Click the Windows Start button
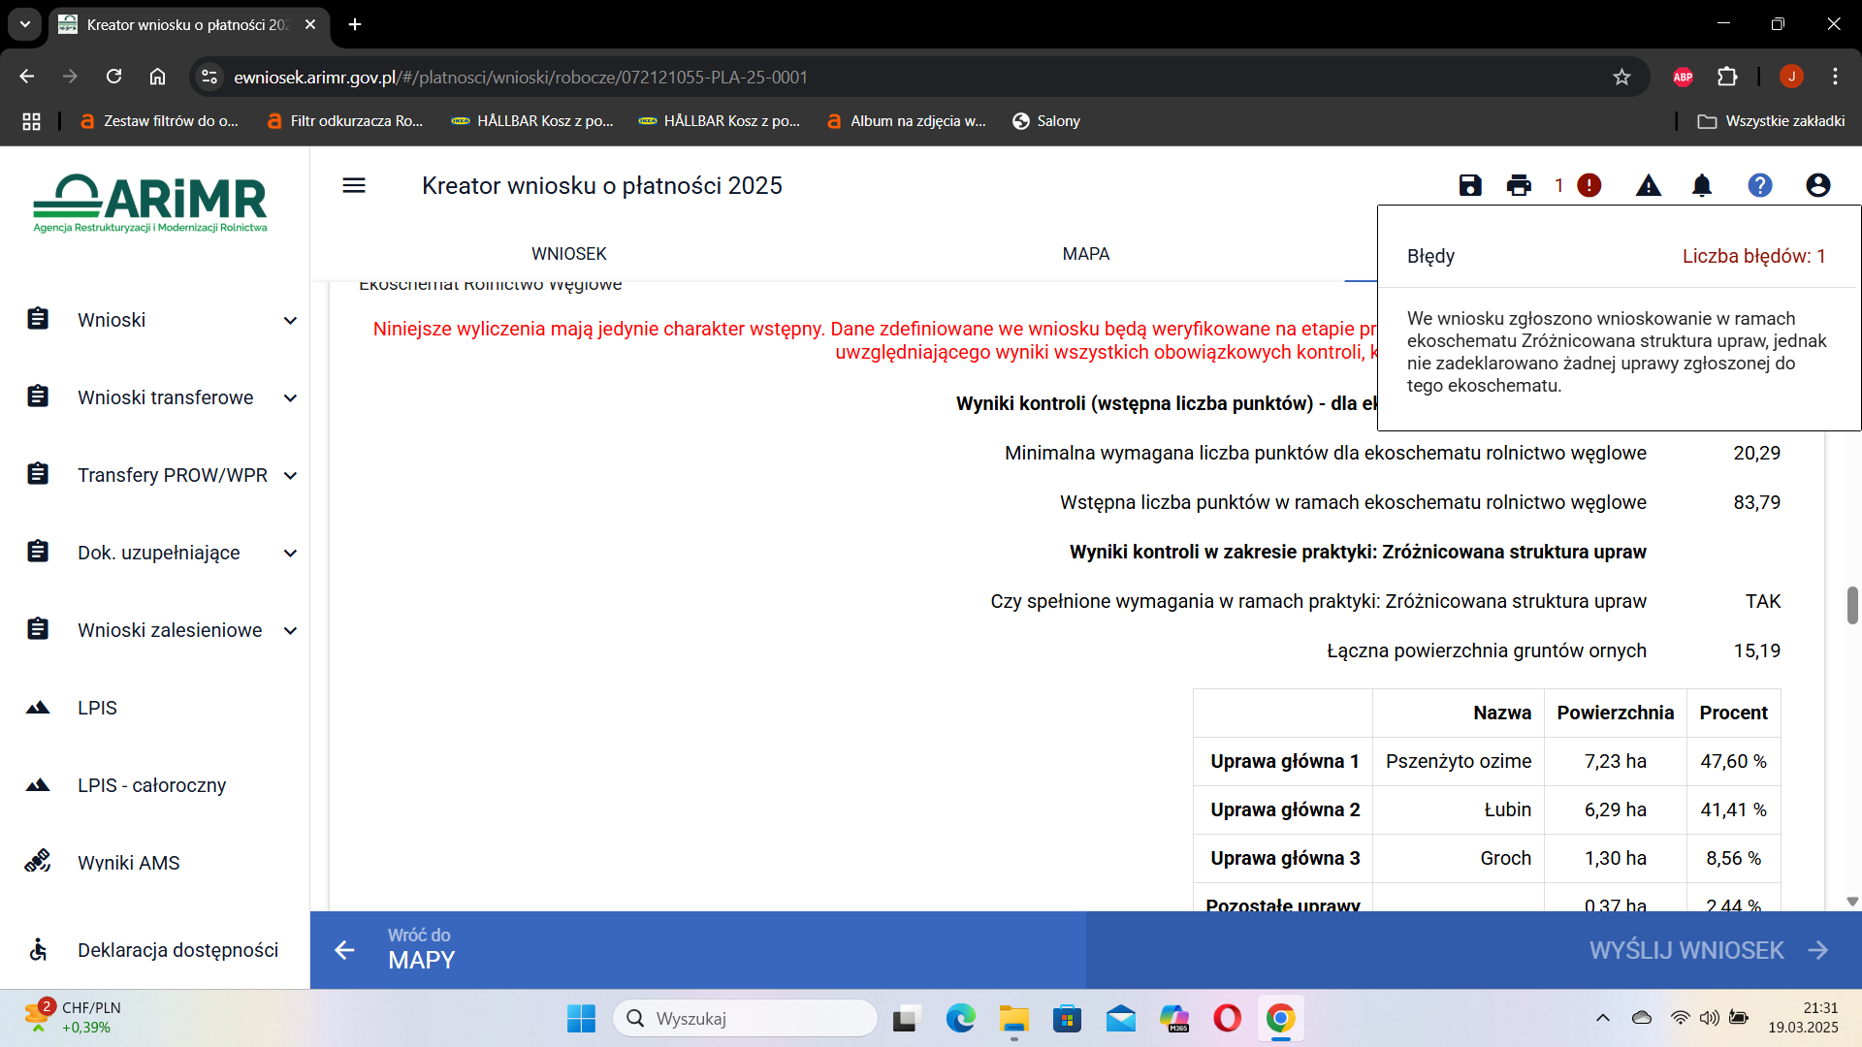Viewport: 1862px width, 1047px height. tap(581, 1018)
